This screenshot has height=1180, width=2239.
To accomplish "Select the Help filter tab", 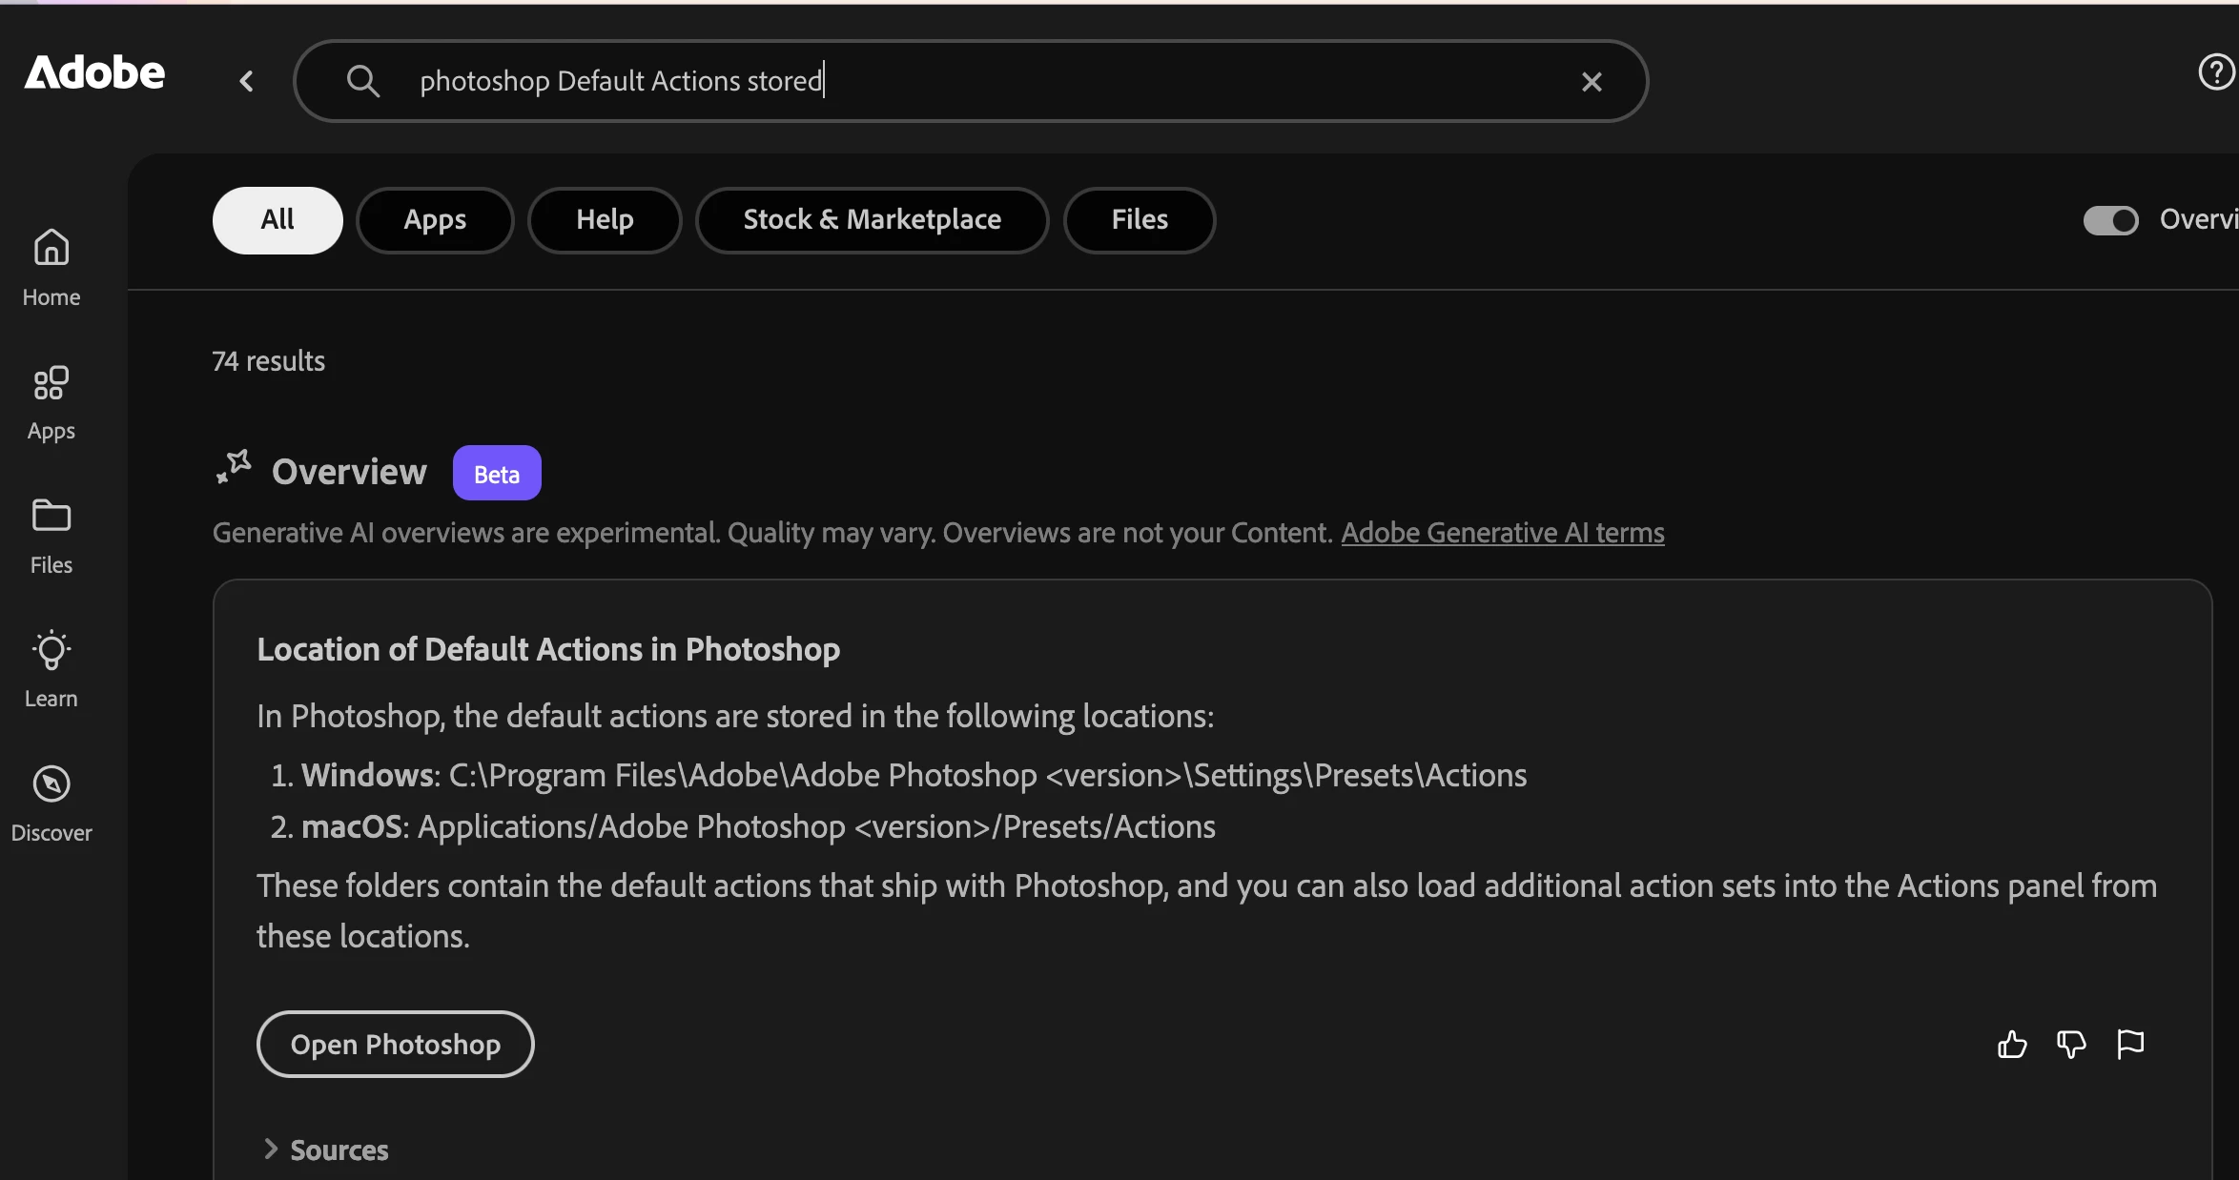I will [605, 220].
